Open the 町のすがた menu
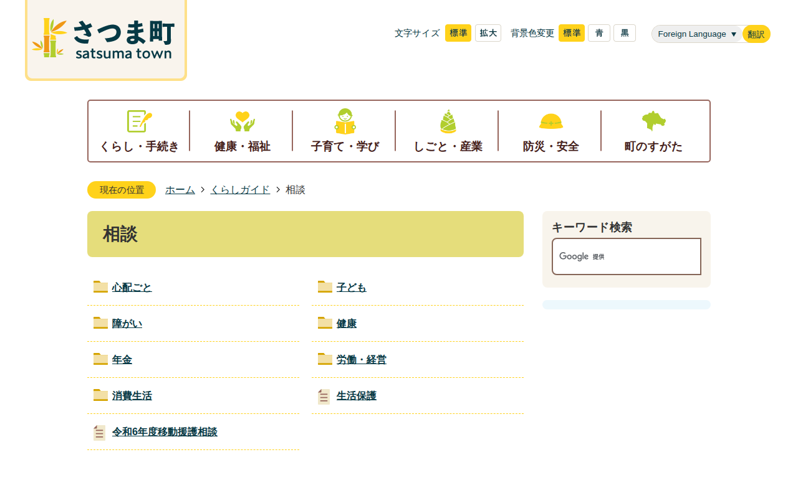The height and width of the screenshot is (498, 798). click(x=654, y=131)
